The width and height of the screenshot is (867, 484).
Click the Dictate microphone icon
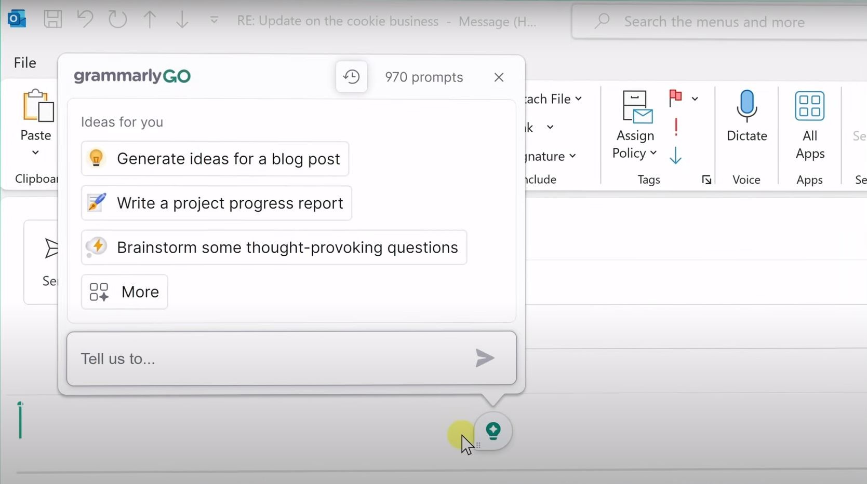746,106
